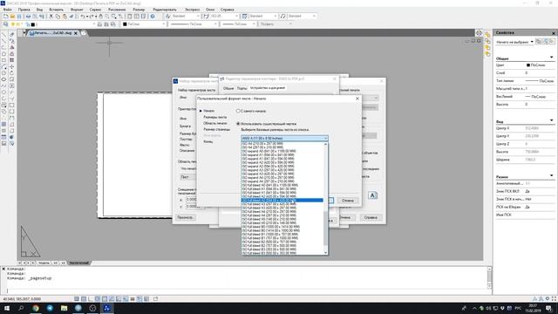Cut selection with the scissors icon
The image size is (558, 314).
[x=51, y=17]
